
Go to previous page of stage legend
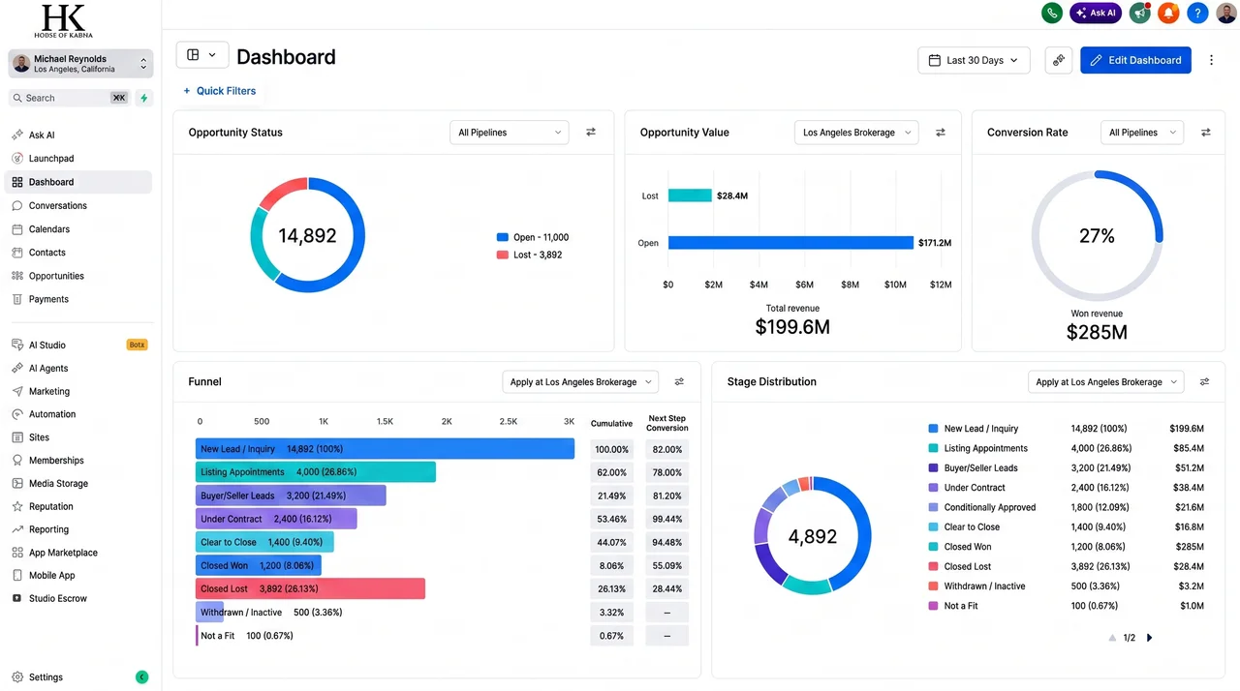[x=1112, y=638]
